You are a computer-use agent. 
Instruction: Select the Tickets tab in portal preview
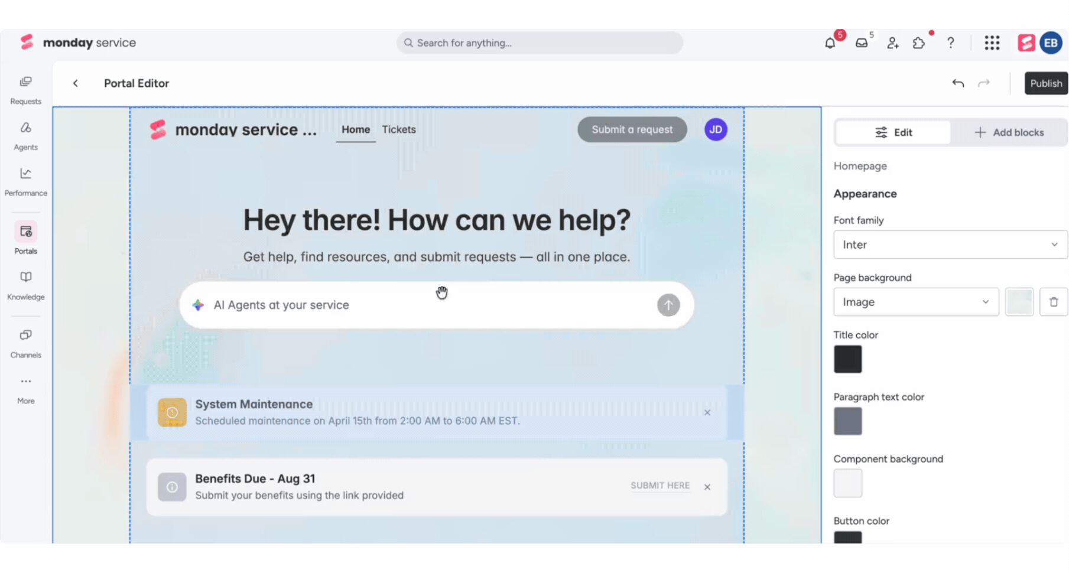399,129
